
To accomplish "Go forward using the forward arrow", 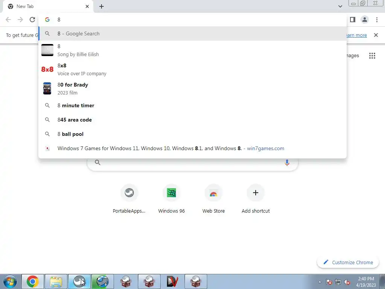I will pyautogui.click(x=20, y=20).
